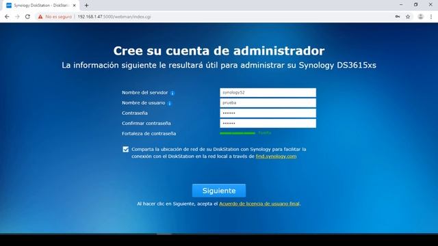The image size is (438, 246).
Task: Click the 'No es seguro' warning icon
Action: [x=40, y=16]
